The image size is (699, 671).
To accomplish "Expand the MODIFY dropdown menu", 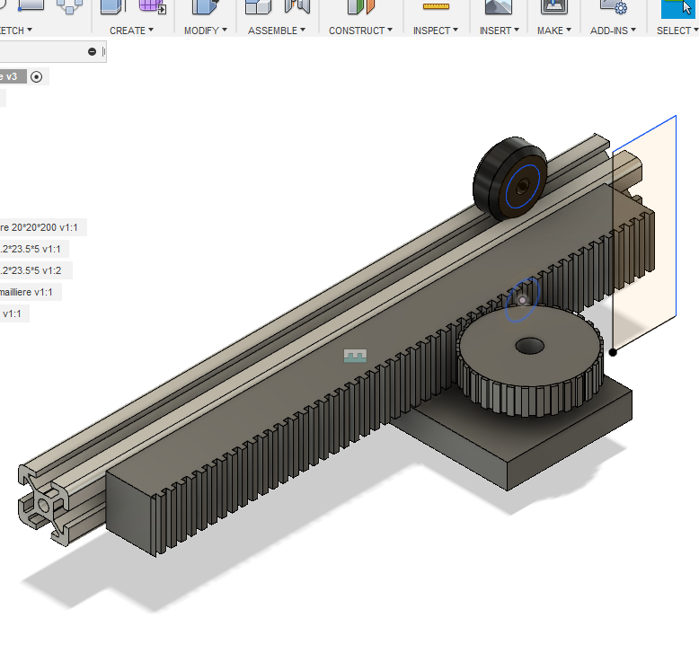I will coord(206,31).
